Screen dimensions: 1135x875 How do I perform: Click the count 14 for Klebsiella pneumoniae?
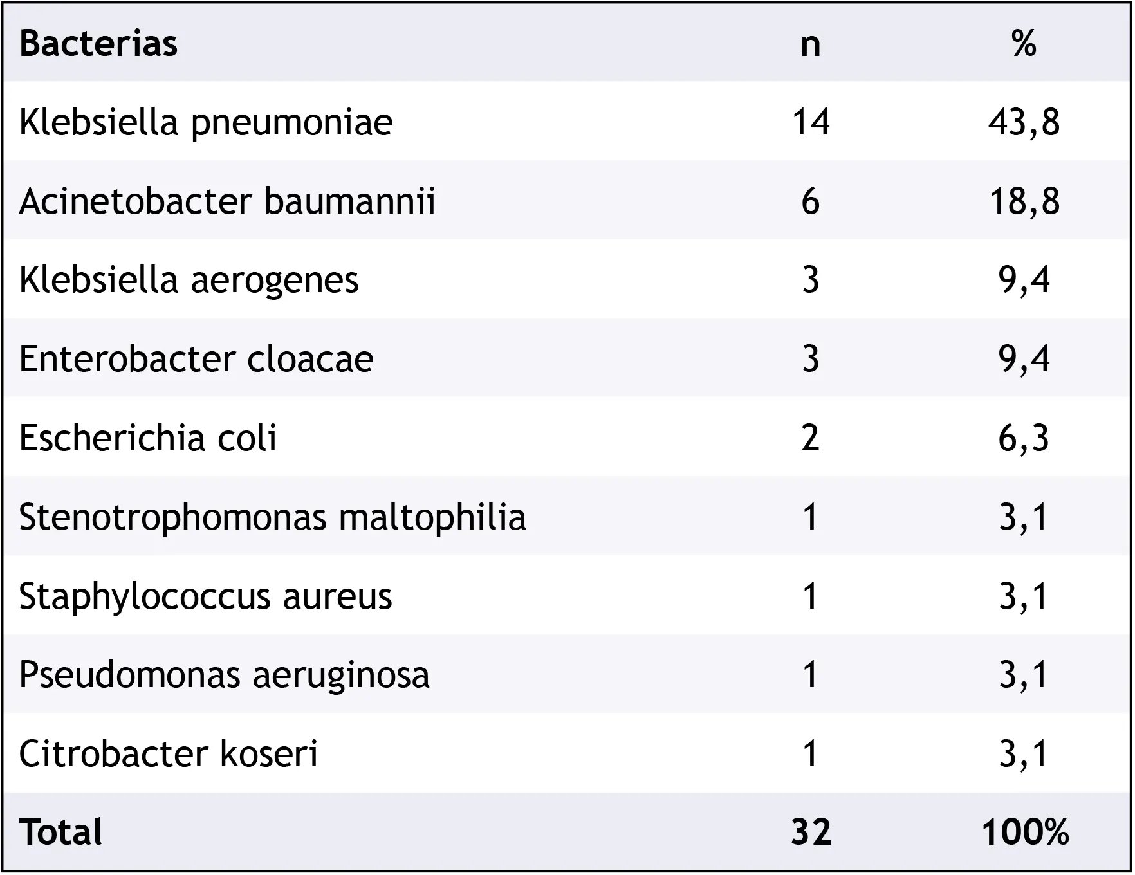(x=811, y=122)
